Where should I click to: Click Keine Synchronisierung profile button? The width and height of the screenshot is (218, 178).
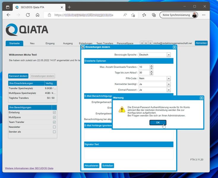click(179, 15)
